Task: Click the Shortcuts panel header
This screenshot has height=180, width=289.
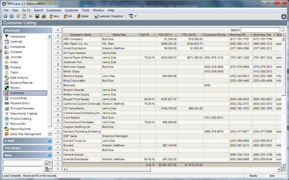Action: pos(27,30)
